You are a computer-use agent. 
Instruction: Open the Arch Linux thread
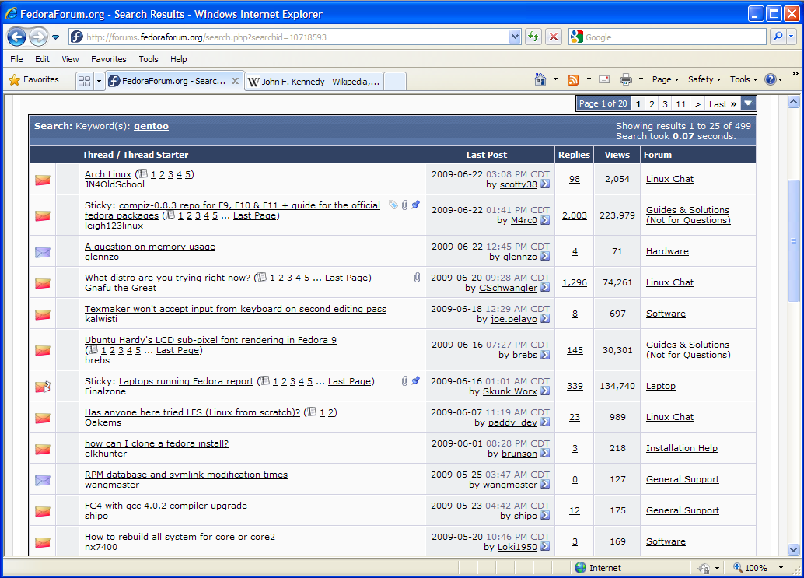click(x=107, y=174)
